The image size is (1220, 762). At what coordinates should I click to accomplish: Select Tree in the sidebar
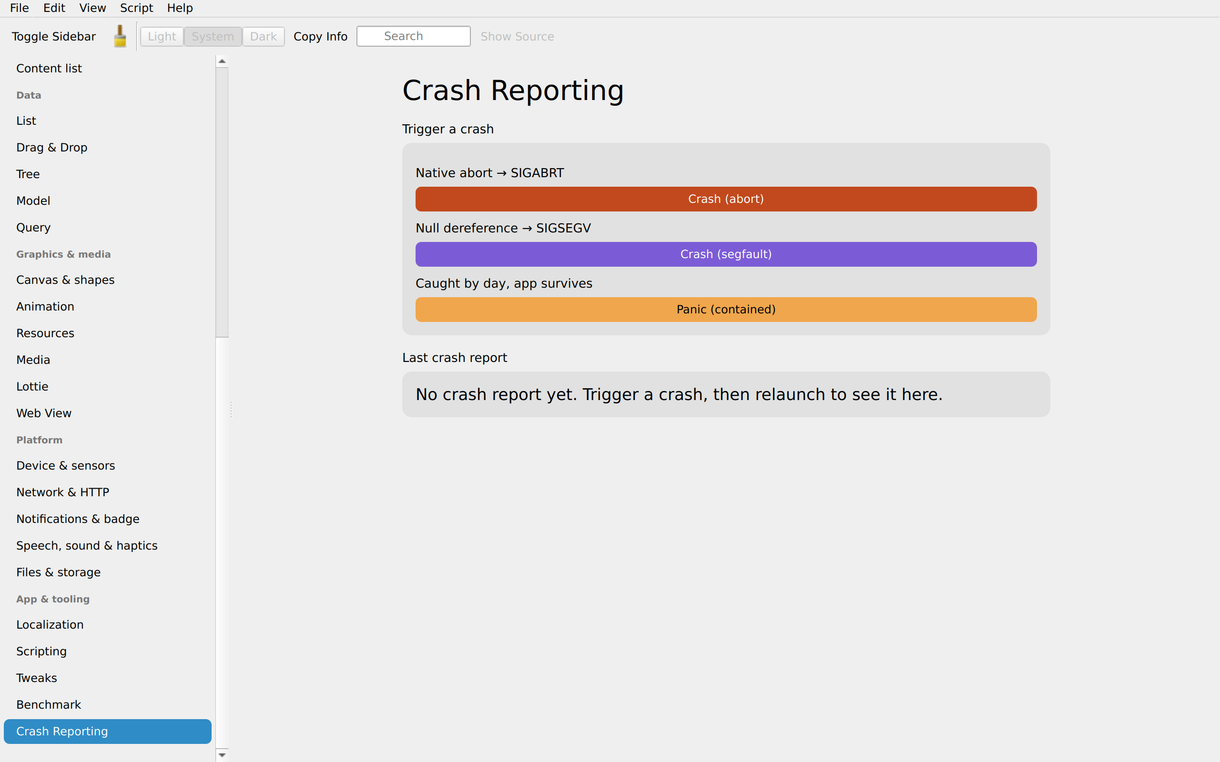click(107, 174)
